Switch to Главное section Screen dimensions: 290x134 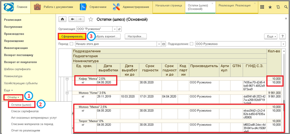[16, 7]
